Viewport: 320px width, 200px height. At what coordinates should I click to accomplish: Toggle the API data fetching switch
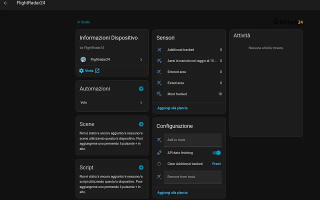pyautogui.click(x=216, y=152)
